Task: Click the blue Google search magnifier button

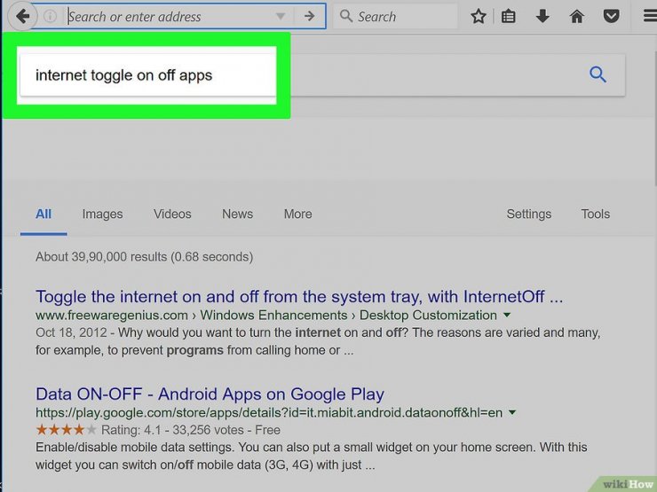Action: point(598,74)
